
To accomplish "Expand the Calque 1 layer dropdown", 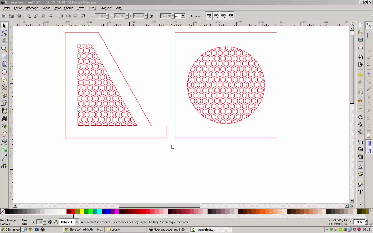I will (x=77, y=222).
